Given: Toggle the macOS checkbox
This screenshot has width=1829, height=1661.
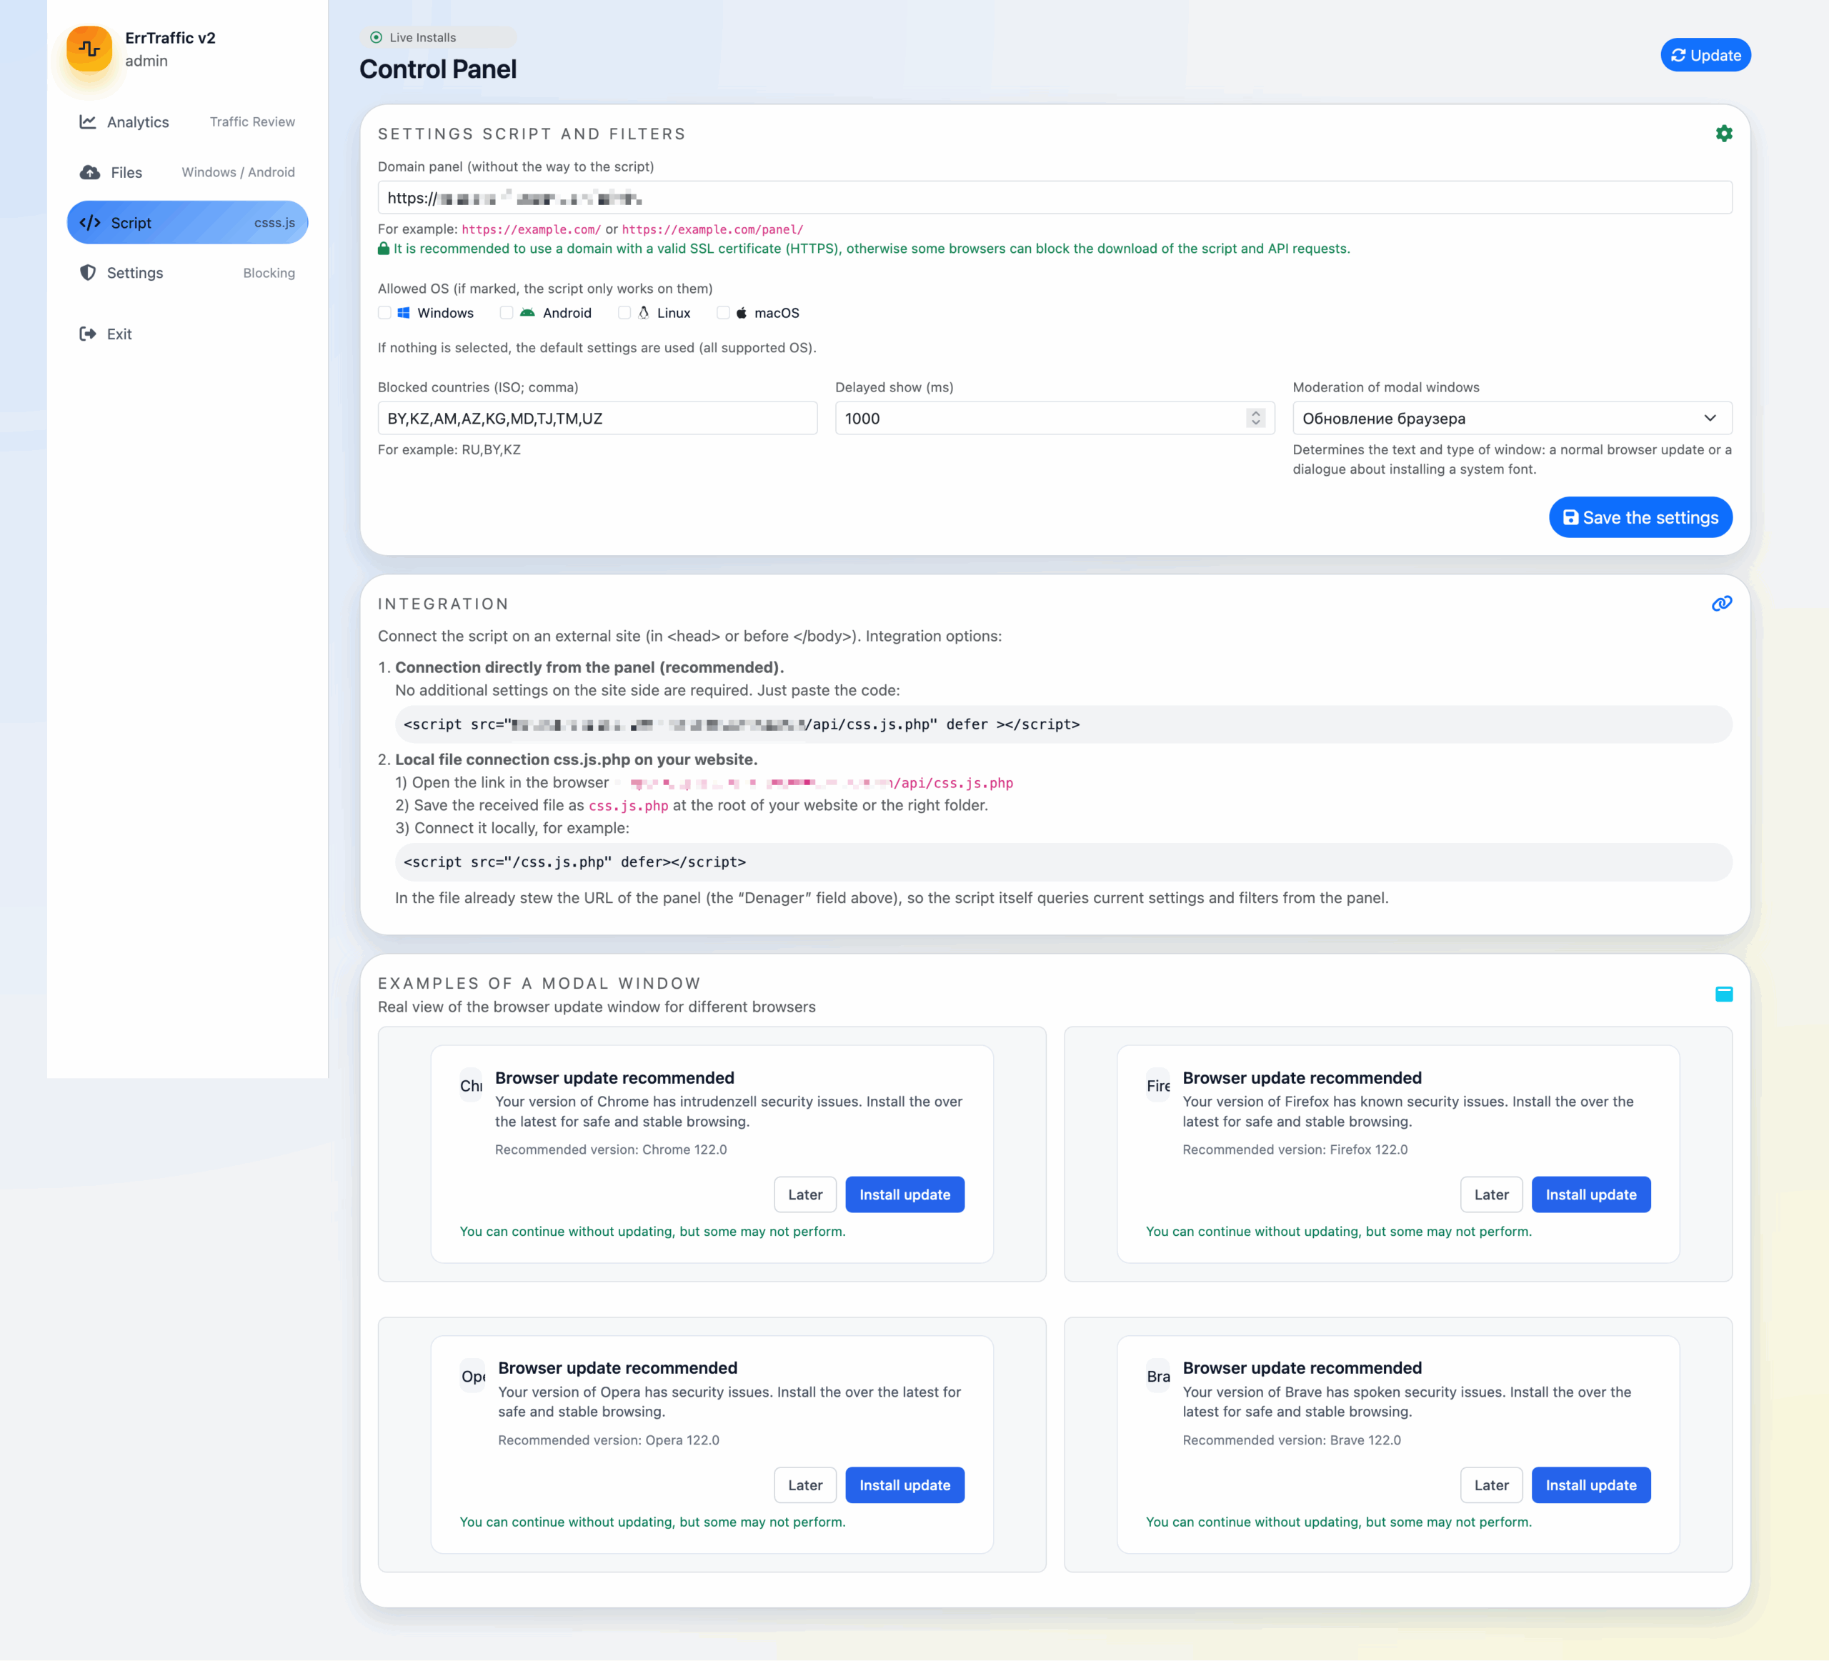Looking at the screenshot, I should [723, 313].
